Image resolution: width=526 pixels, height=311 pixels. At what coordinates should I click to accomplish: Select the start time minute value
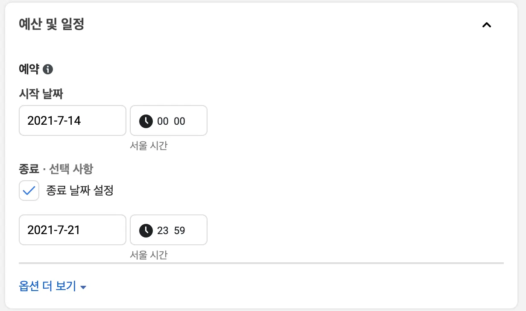(180, 121)
